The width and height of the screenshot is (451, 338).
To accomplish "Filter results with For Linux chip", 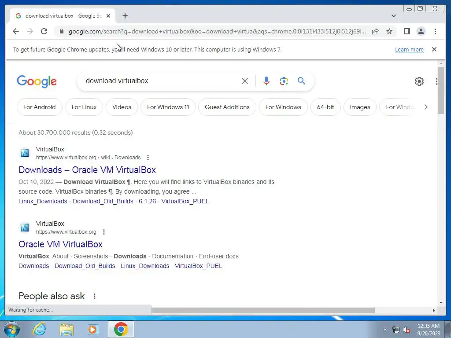I will (84, 107).
